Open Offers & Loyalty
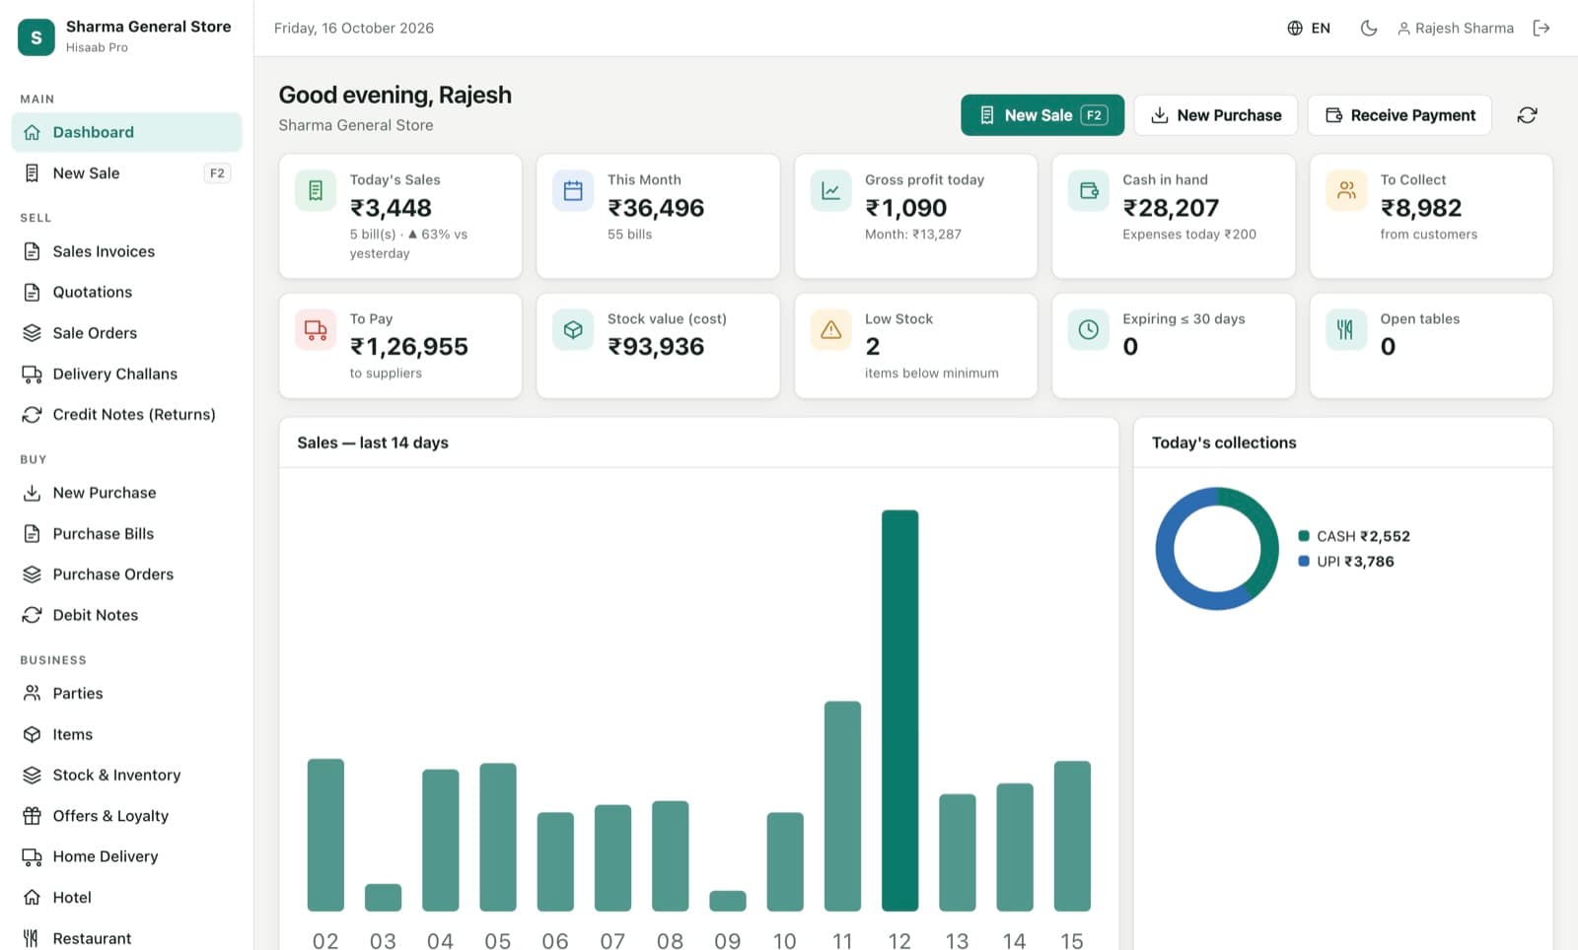 pos(126,816)
